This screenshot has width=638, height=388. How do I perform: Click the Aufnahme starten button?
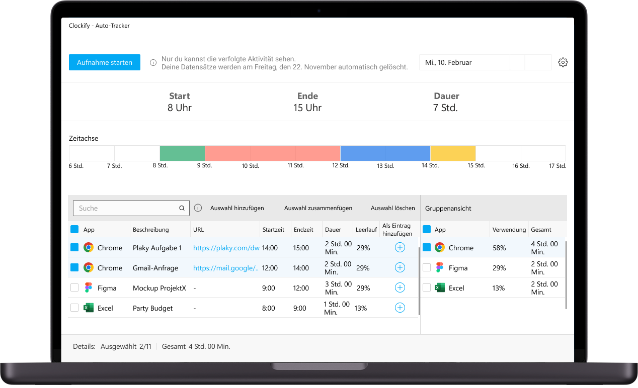(x=104, y=62)
